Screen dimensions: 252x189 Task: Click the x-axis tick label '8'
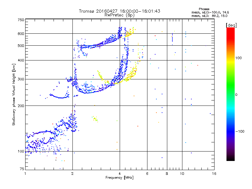point(167,174)
